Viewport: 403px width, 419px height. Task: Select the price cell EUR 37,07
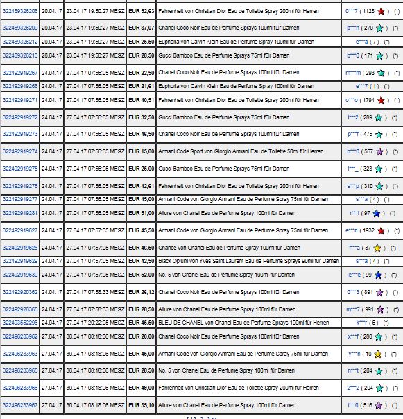(x=141, y=28)
